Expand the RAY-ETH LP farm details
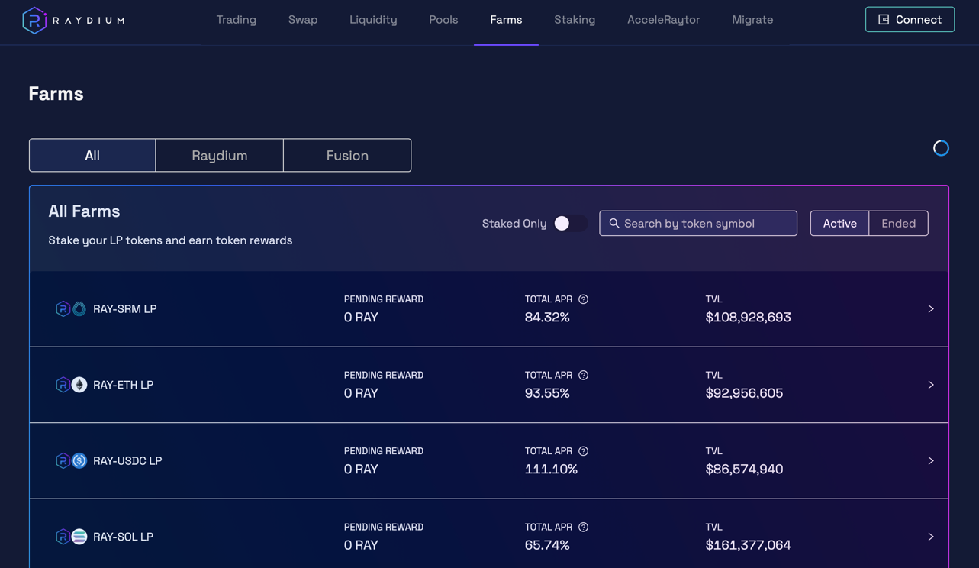The image size is (979, 568). pyautogui.click(x=930, y=385)
